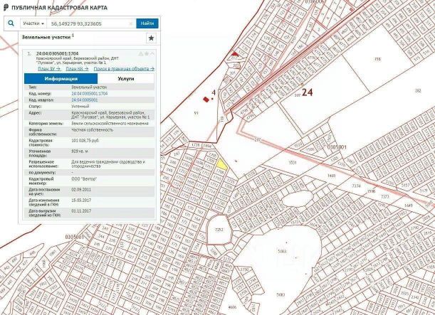Image resolution: width=435 pixels, height=315 pixels.
Task: Open cadastral number link in Кад. номер row
Action: point(90,93)
